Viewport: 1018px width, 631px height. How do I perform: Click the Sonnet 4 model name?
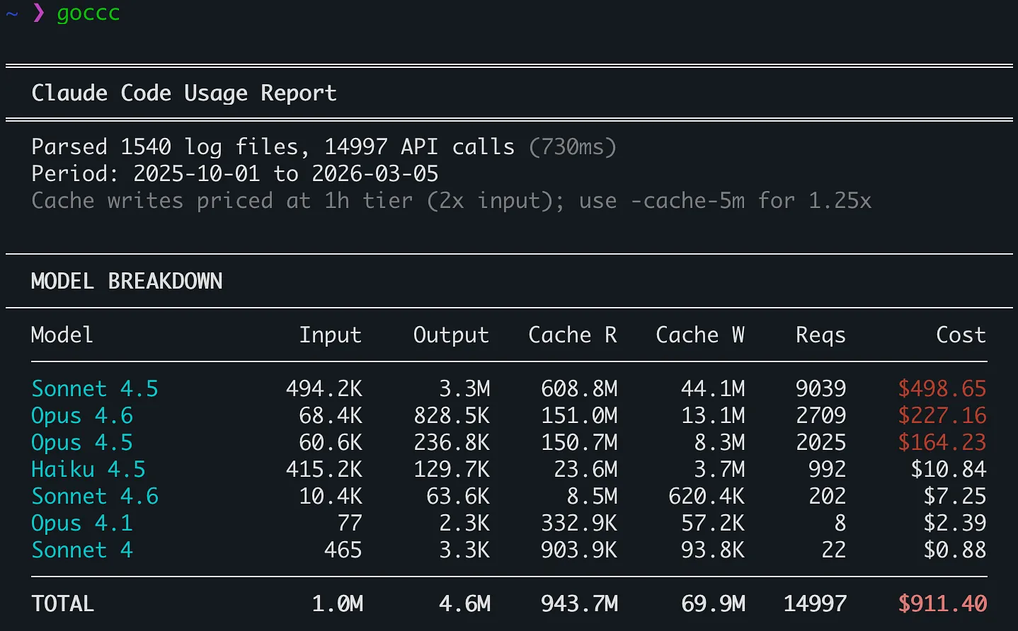82,550
